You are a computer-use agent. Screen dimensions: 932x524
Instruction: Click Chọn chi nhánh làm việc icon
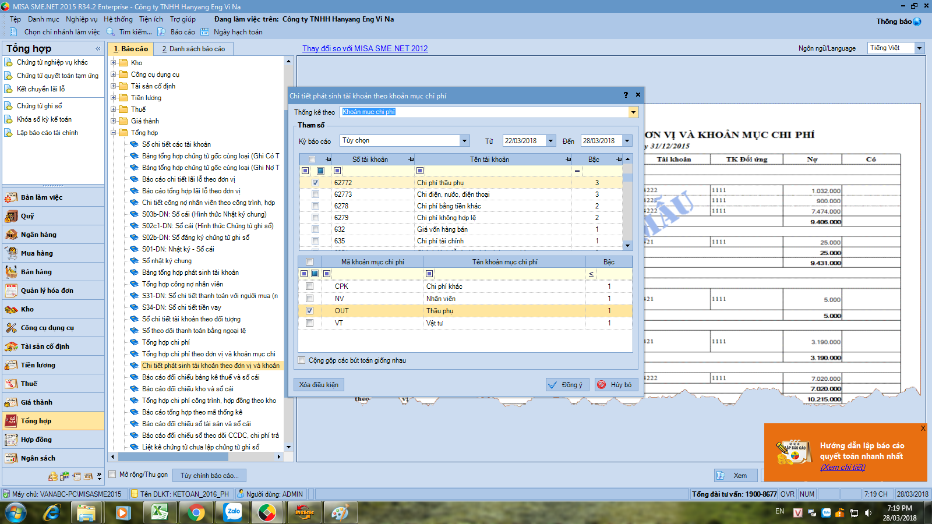[x=15, y=32]
